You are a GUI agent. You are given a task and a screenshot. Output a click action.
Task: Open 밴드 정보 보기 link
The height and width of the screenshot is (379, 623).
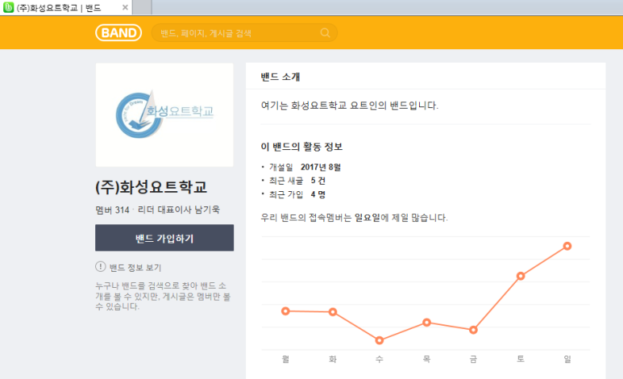[135, 268]
